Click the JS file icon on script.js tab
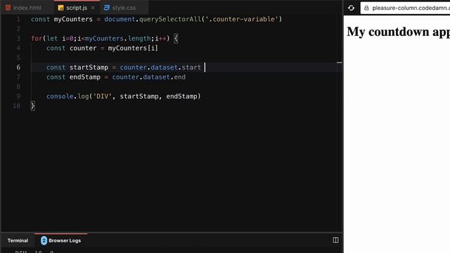Viewport: 450px width, 253px height. pos(60,8)
